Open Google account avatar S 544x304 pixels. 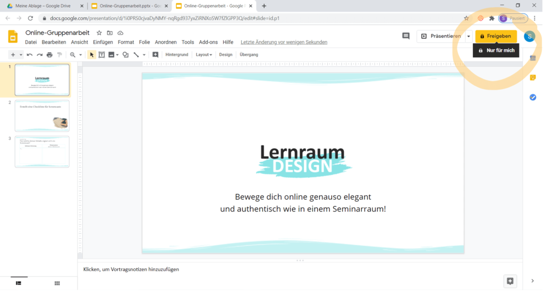(530, 37)
